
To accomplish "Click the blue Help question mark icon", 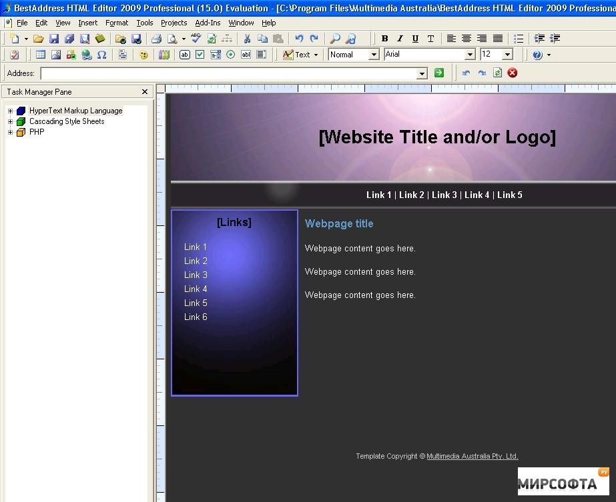I will point(537,55).
